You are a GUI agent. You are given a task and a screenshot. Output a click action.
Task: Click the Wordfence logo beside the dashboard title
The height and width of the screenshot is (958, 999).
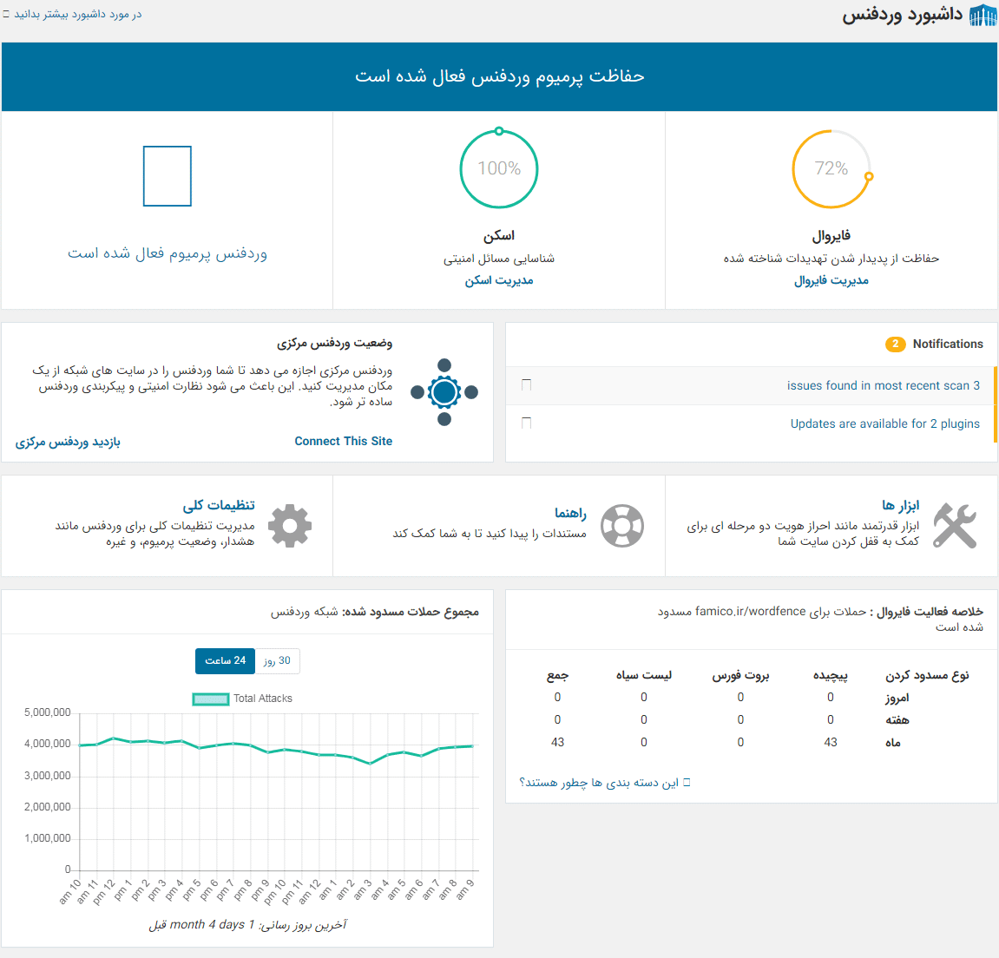pos(983,16)
